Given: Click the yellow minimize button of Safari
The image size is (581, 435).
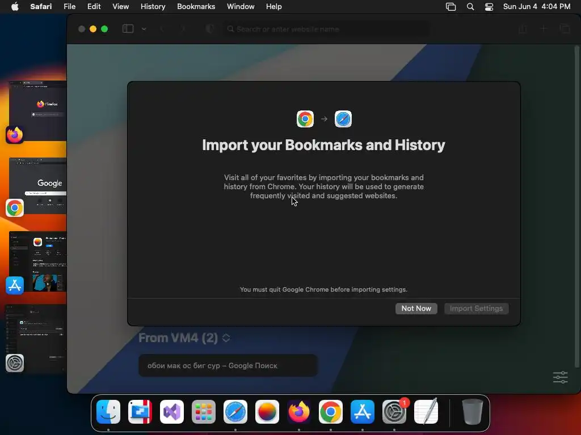Looking at the screenshot, I should coord(93,29).
